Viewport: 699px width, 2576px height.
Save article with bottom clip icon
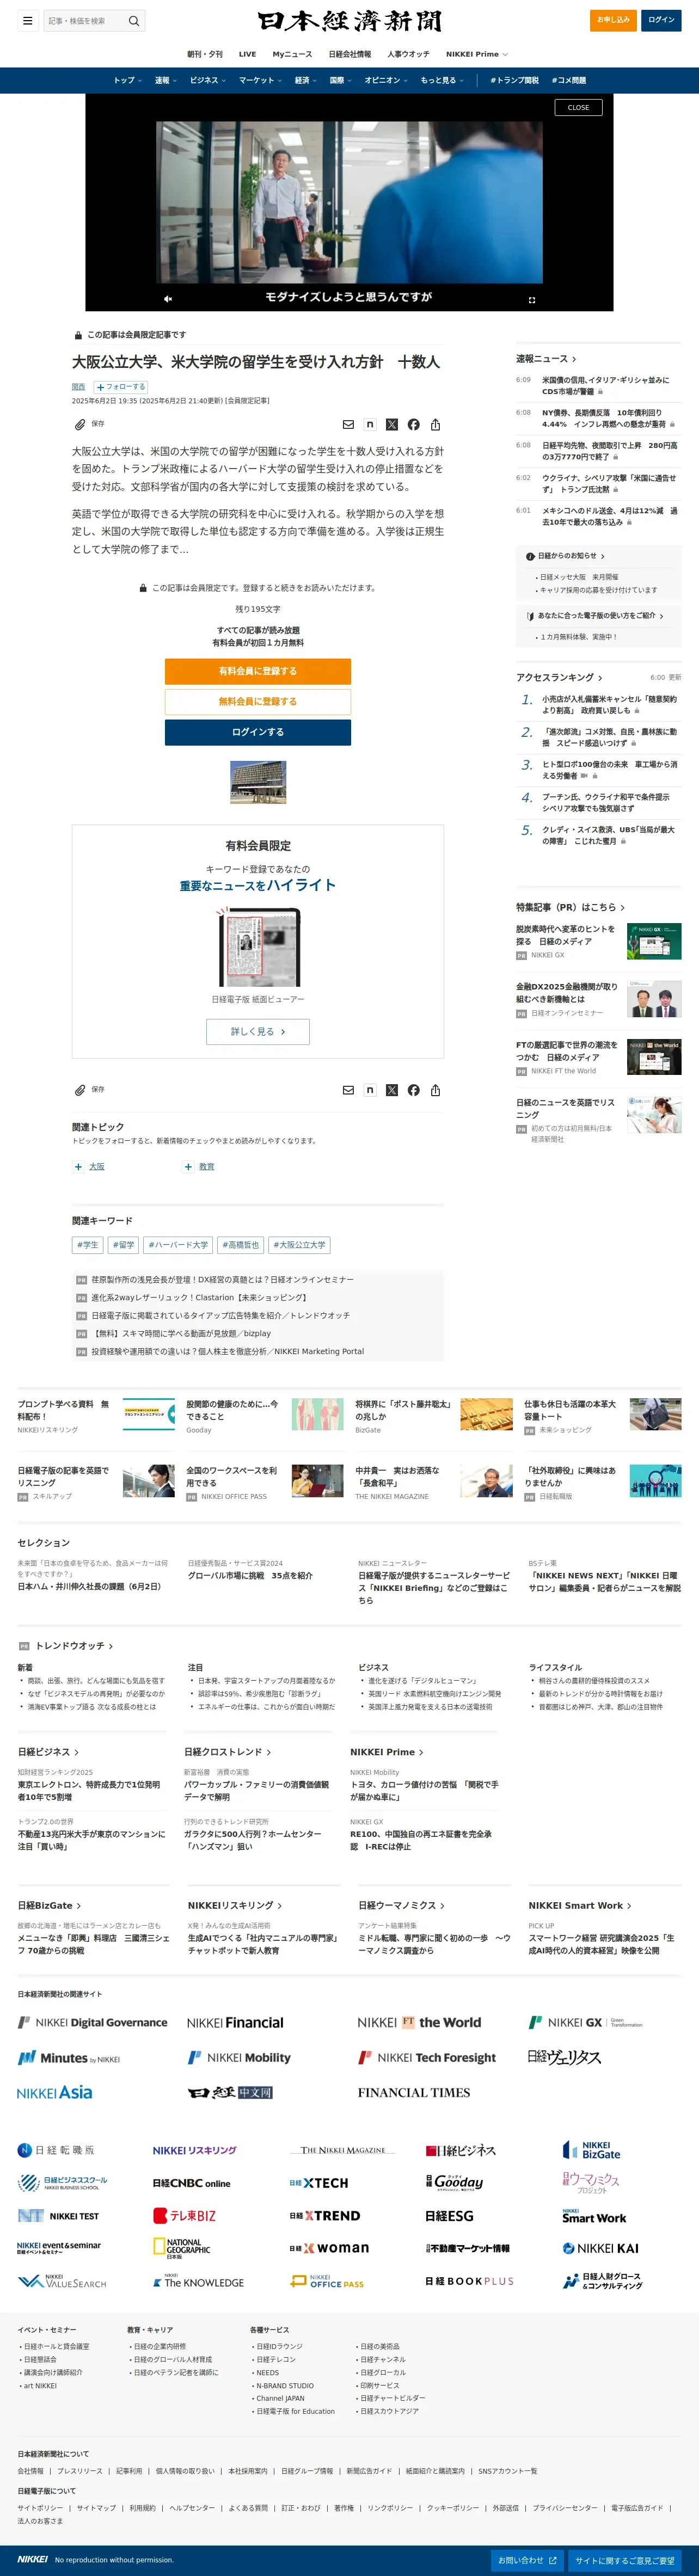pos(80,1090)
